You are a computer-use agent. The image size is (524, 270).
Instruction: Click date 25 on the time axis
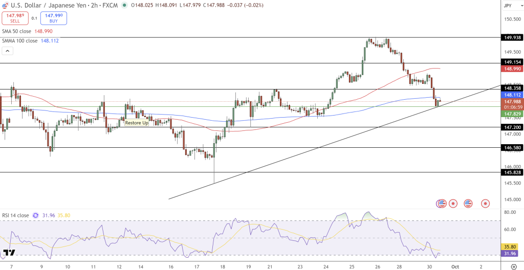[x=352, y=266]
